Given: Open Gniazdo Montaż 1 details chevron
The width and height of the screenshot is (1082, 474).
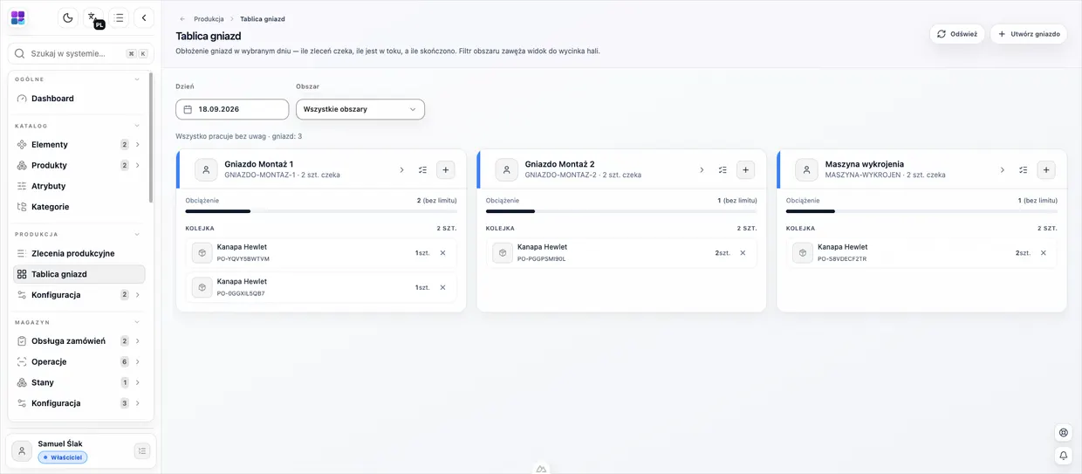Looking at the screenshot, I should (x=401, y=170).
